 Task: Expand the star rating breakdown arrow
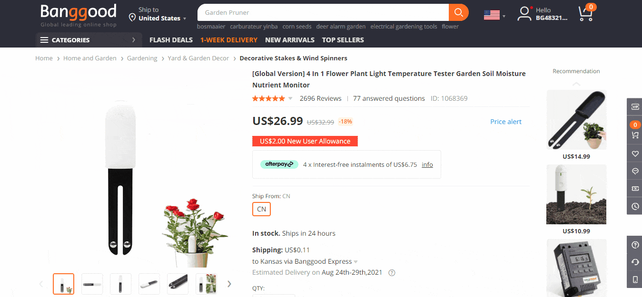290,99
